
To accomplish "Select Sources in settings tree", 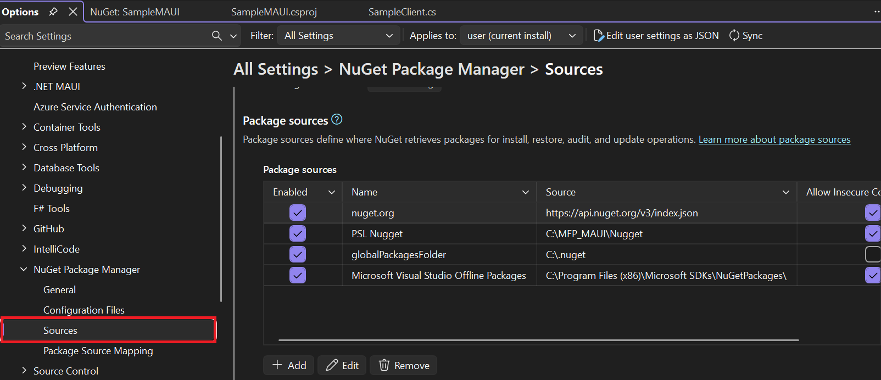I will click(x=109, y=330).
